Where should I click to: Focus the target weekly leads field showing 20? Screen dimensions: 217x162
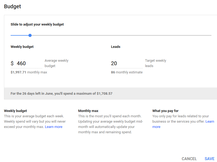[x=126, y=64]
